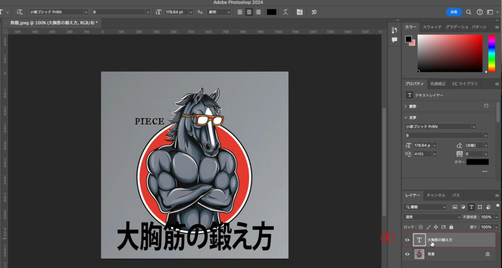This screenshot has height=268, width=502.
Task: Lock all padlock icon in Layers
Action: click(451, 227)
